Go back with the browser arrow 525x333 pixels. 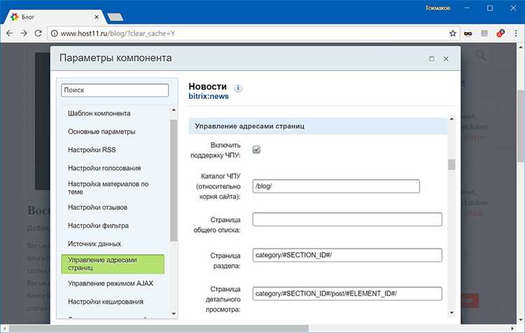pyautogui.click(x=10, y=34)
